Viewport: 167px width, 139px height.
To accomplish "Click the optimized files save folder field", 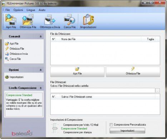I will coord(103,90).
